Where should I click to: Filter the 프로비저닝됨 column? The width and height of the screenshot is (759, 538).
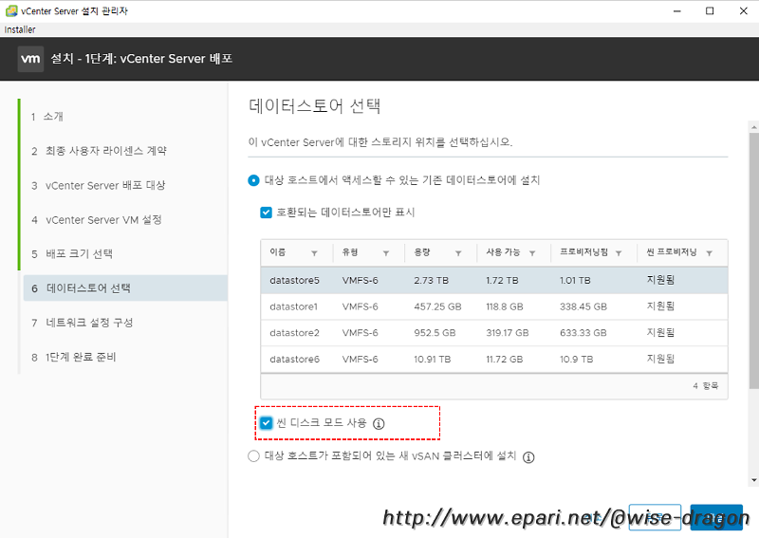619,252
